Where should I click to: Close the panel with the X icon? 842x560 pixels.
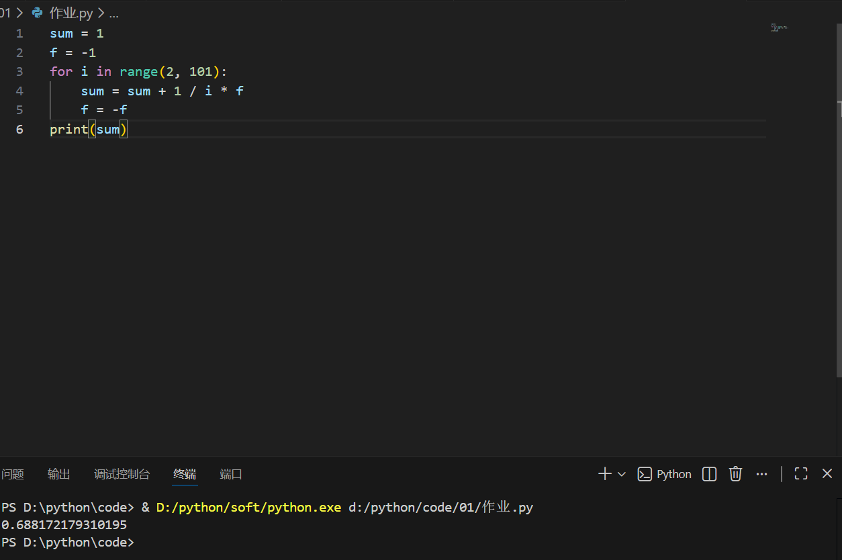coord(827,473)
